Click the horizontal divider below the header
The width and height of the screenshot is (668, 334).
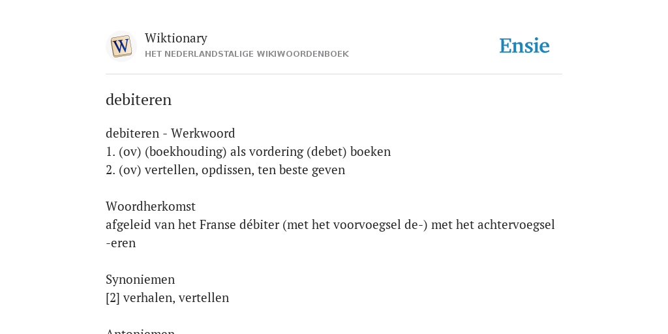[334, 74]
